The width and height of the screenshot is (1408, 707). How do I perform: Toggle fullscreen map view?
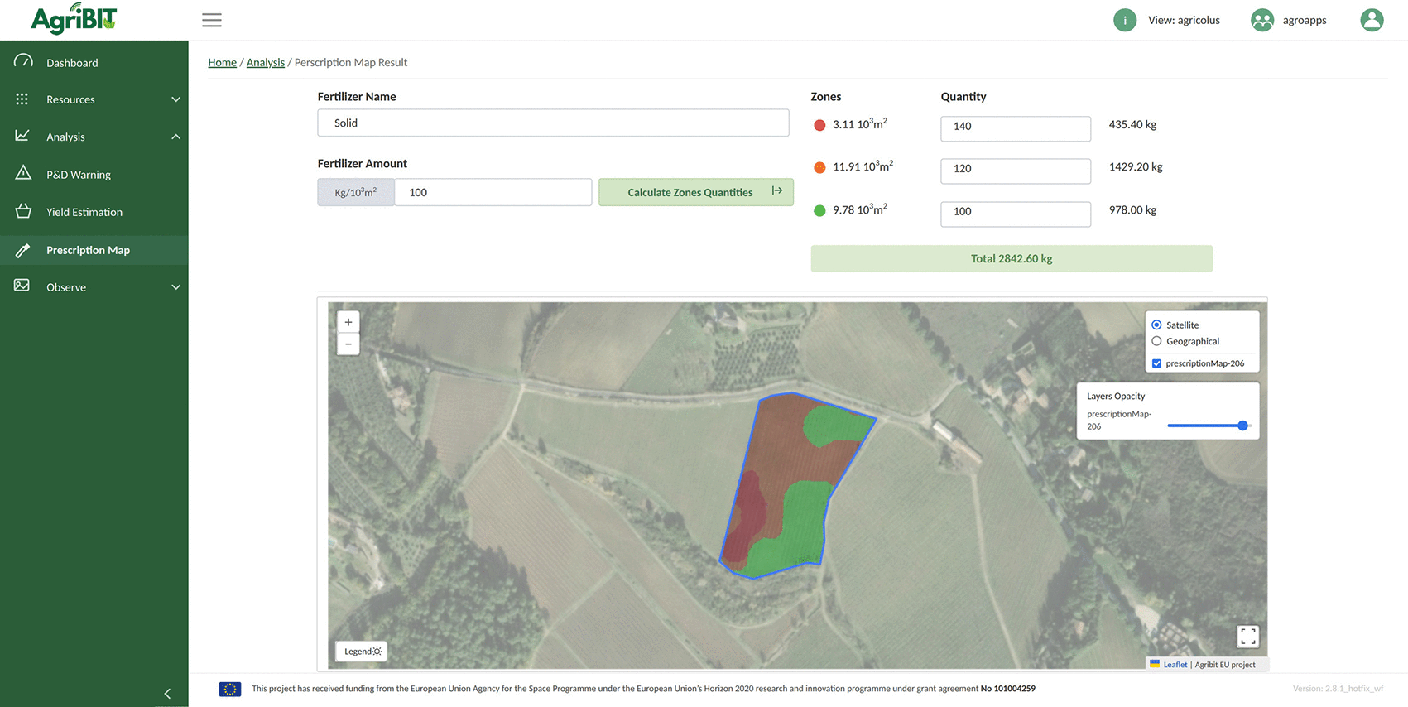click(1247, 636)
